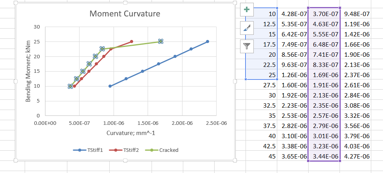
Task: Select the Cracked legend entry
Action: [165, 150]
